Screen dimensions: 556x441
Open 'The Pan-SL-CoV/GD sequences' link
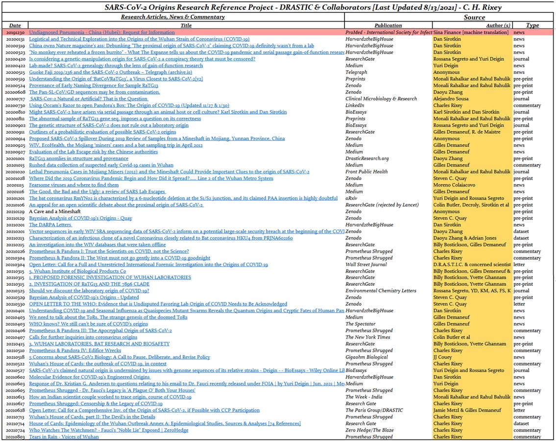[x=95, y=92]
